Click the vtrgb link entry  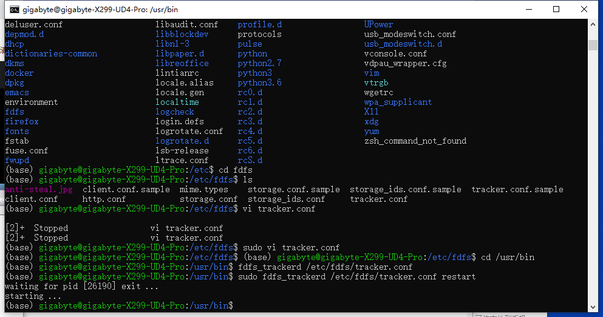pos(376,82)
